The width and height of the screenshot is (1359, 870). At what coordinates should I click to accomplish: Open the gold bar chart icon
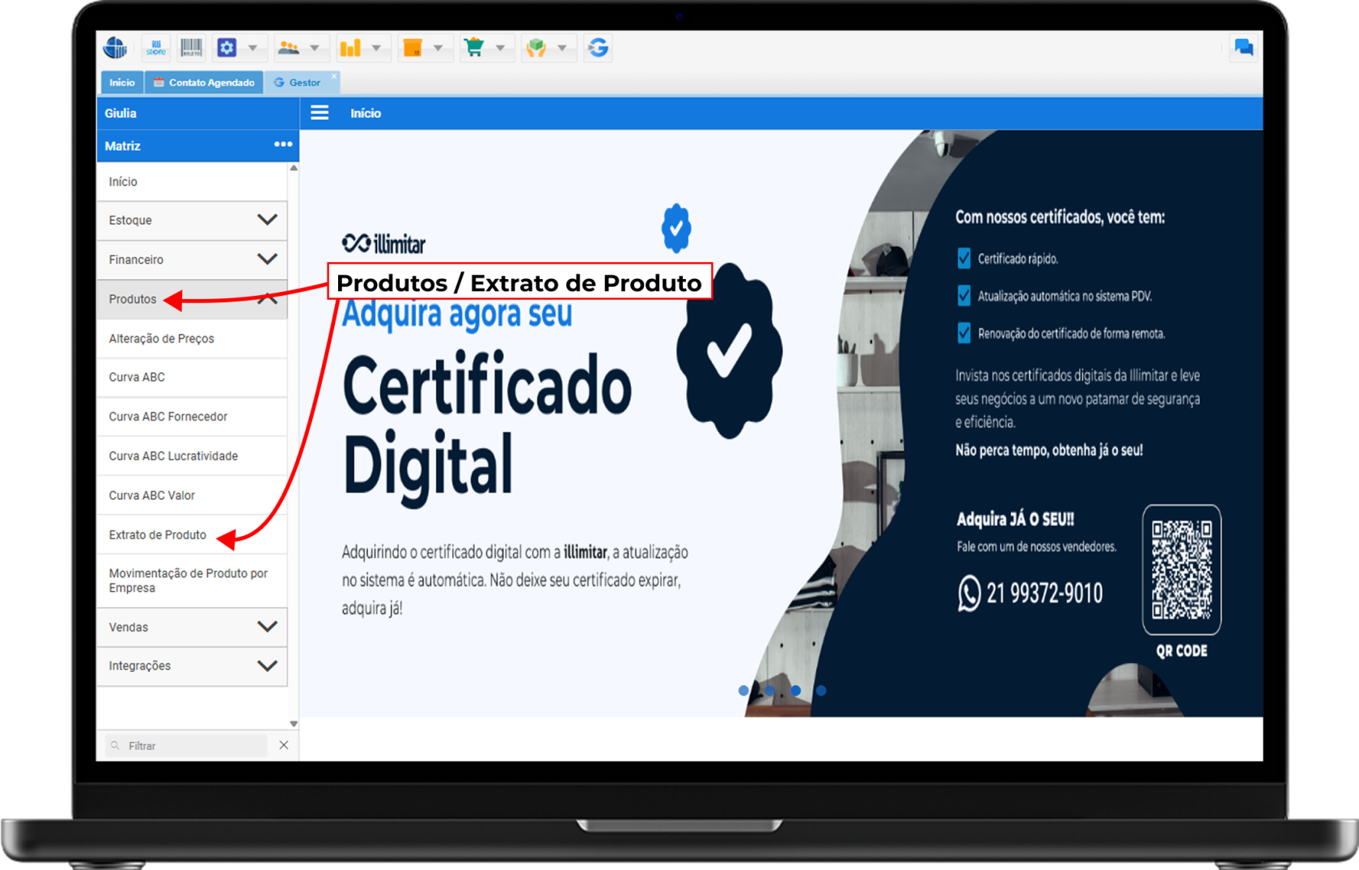[x=350, y=48]
